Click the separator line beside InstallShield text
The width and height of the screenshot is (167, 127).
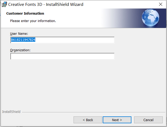pos(94,112)
